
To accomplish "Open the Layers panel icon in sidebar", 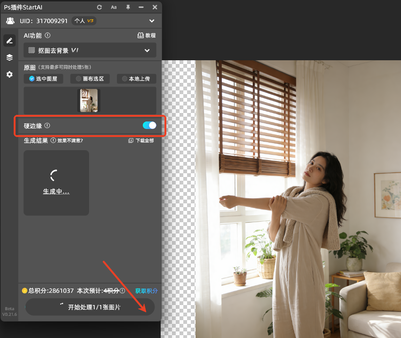I will (9, 57).
